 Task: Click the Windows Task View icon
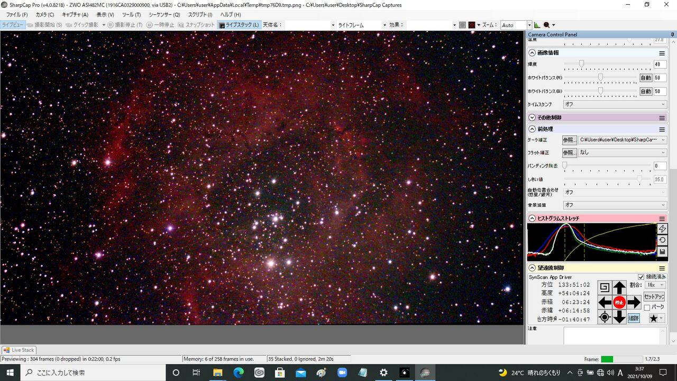[196, 373]
